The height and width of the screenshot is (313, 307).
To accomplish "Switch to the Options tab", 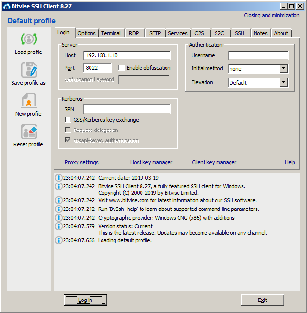I will coord(87,33).
